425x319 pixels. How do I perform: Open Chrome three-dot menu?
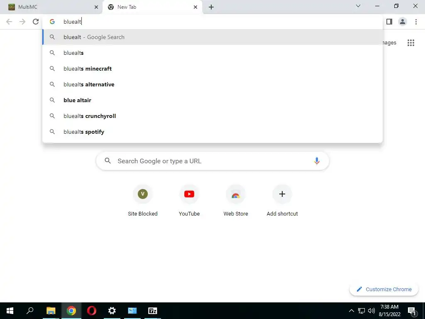pyautogui.click(x=416, y=22)
